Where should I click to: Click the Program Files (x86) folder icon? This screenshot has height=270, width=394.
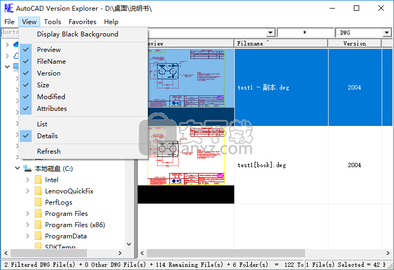[38, 225]
